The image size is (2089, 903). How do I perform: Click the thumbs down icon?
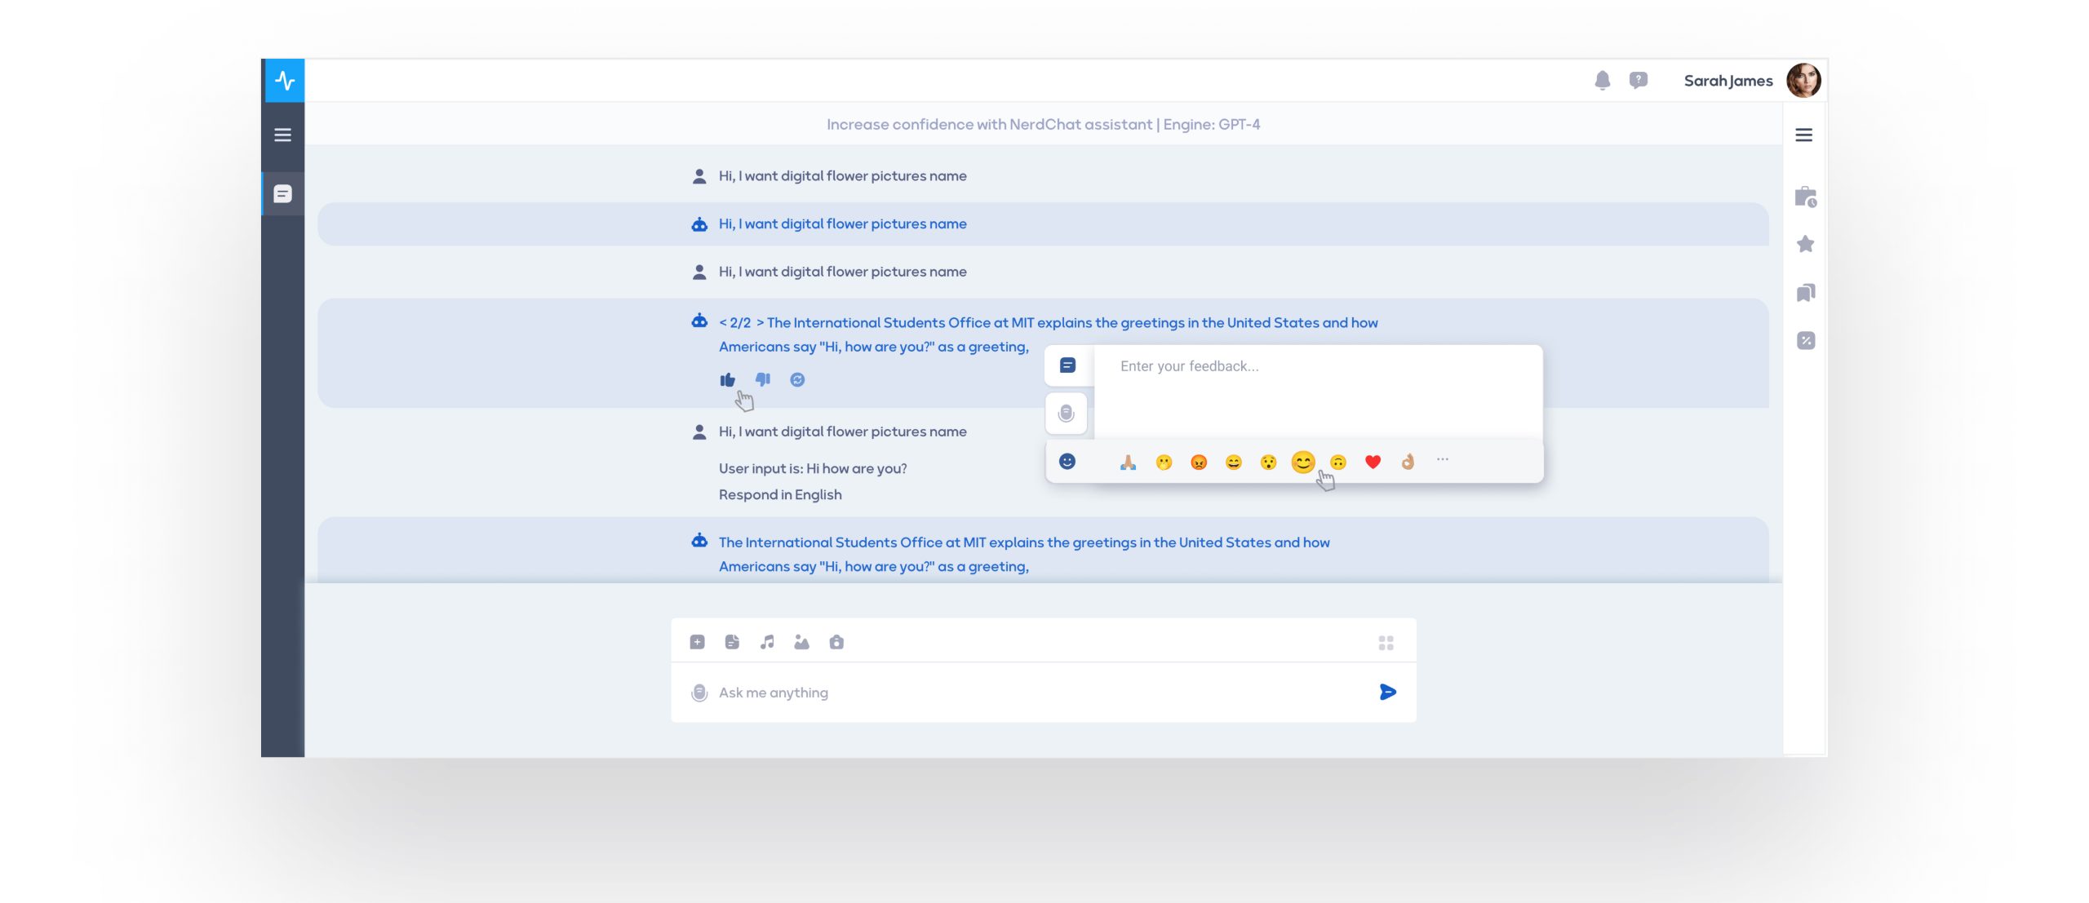coord(763,379)
